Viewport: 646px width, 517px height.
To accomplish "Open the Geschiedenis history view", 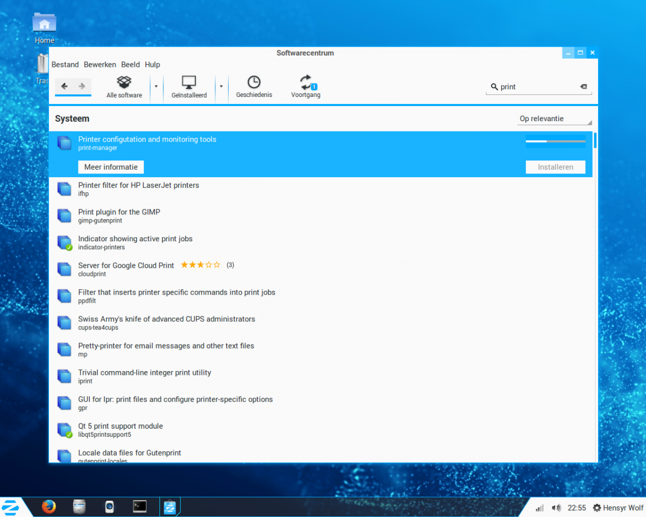I will click(254, 87).
